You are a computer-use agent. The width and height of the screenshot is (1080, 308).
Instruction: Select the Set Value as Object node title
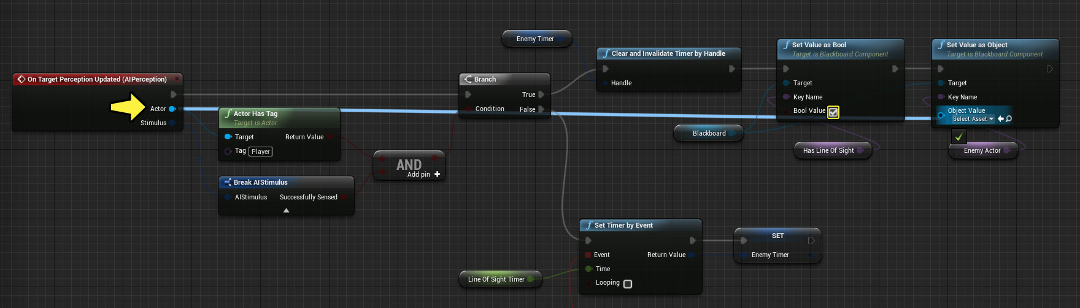tap(977, 45)
